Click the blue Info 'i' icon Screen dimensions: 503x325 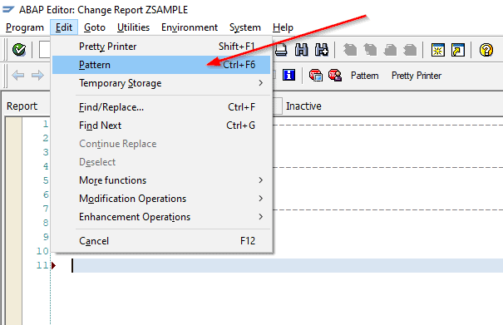[x=288, y=75]
